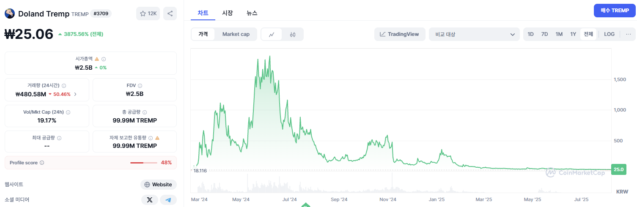
Task: Click the 매수 TREMP button
Action: [x=615, y=11]
